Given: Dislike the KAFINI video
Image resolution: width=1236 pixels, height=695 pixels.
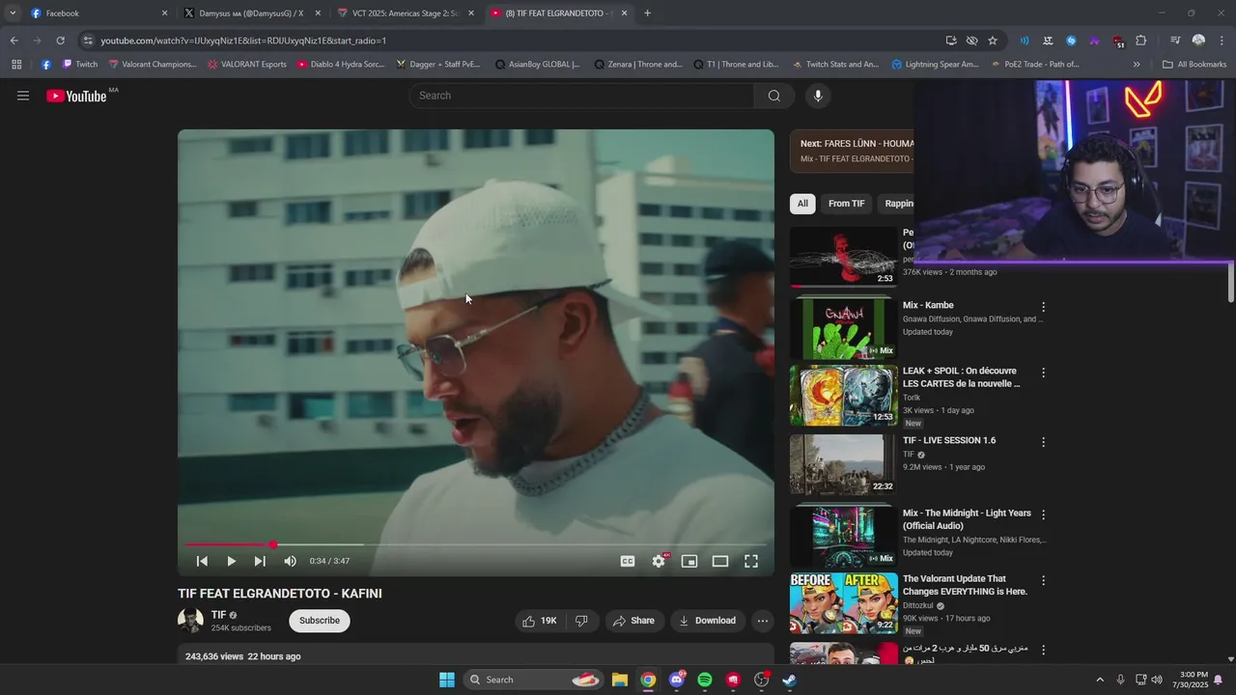Looking at the screenshot, I should [x=581, y=621].
